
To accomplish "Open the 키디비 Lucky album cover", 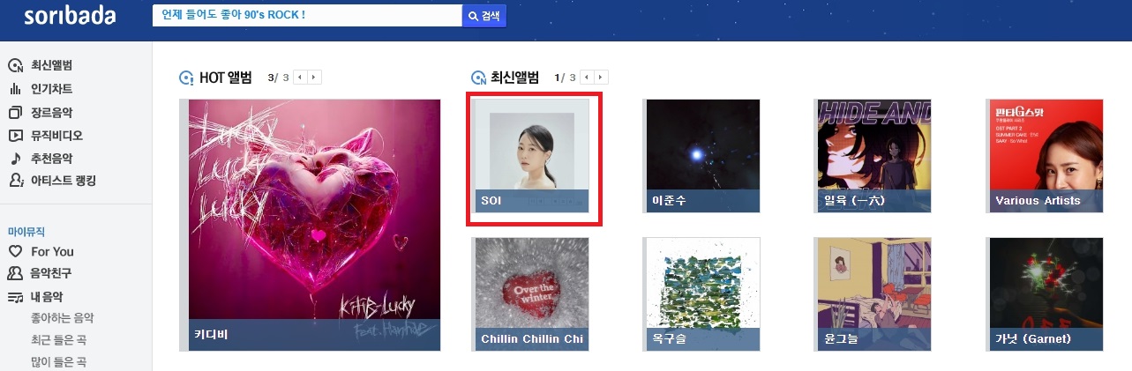I will (314, 225).
